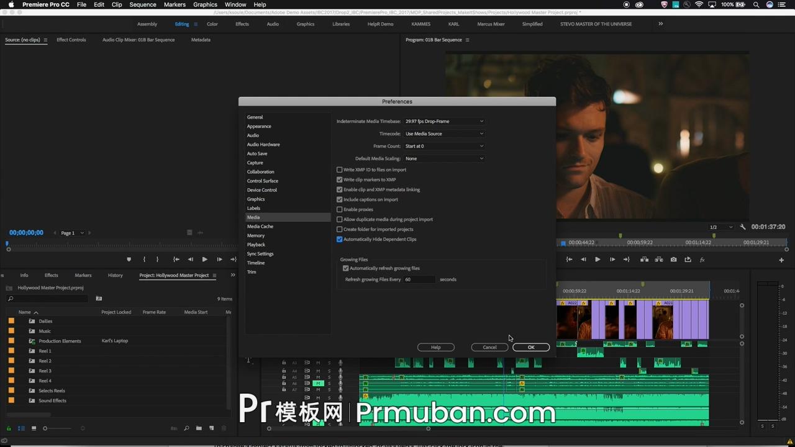795x447 pixels.
Task: Expand the Frame Count dropdown
Action: click(x=443, y=146)
